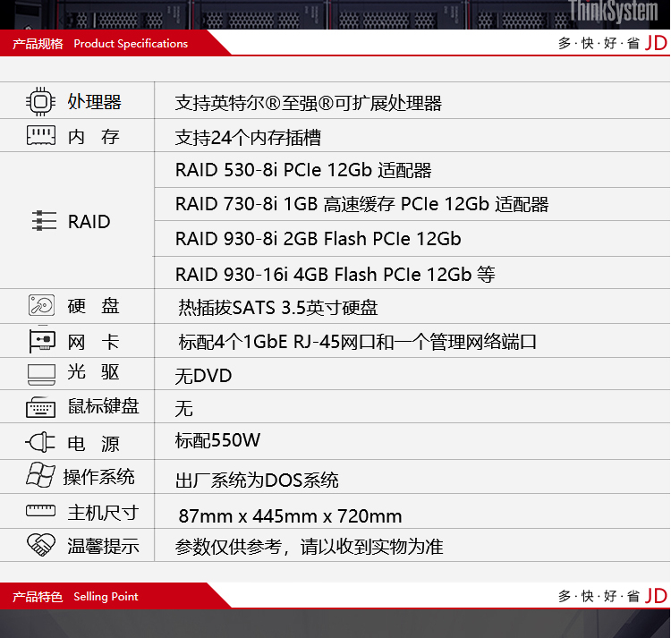The height and width of the screenshot is (638, 671).
Task: Click the keyboard icon beside 鼠标键盘
Action: coord(41,407)
